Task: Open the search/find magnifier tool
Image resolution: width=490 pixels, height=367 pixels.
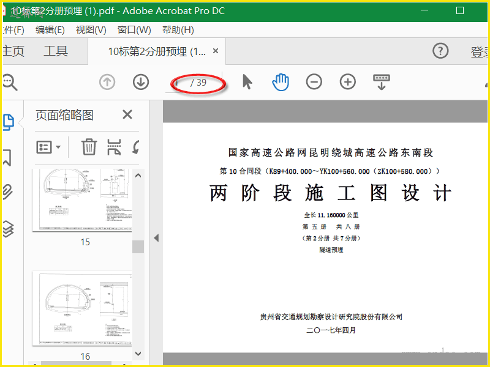Action: pyautogui.click(x=10, y=83)
